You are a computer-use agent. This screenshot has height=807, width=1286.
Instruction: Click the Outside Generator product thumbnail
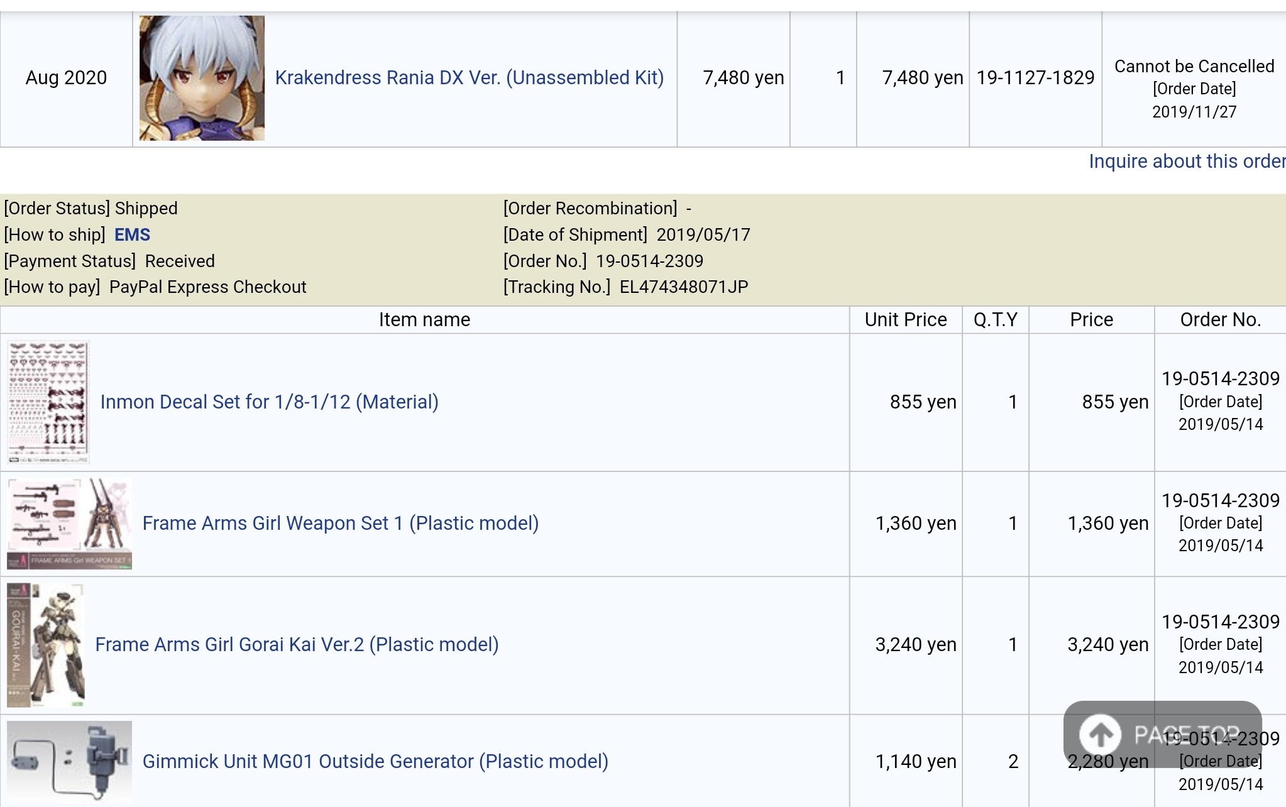coord(69,762)
